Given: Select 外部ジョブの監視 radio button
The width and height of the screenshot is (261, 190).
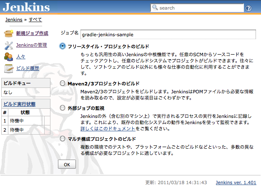Looking at the screenshot, I should 63,108.
